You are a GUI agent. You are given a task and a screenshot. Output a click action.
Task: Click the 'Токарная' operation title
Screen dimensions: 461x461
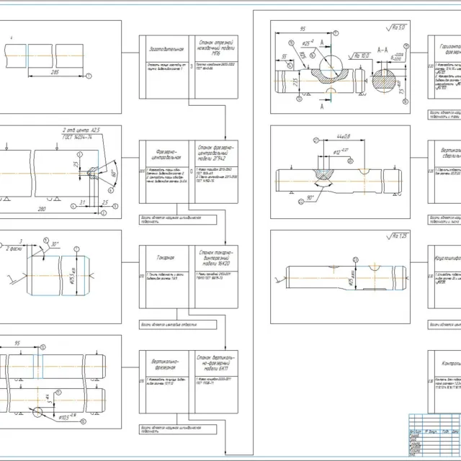166,258
